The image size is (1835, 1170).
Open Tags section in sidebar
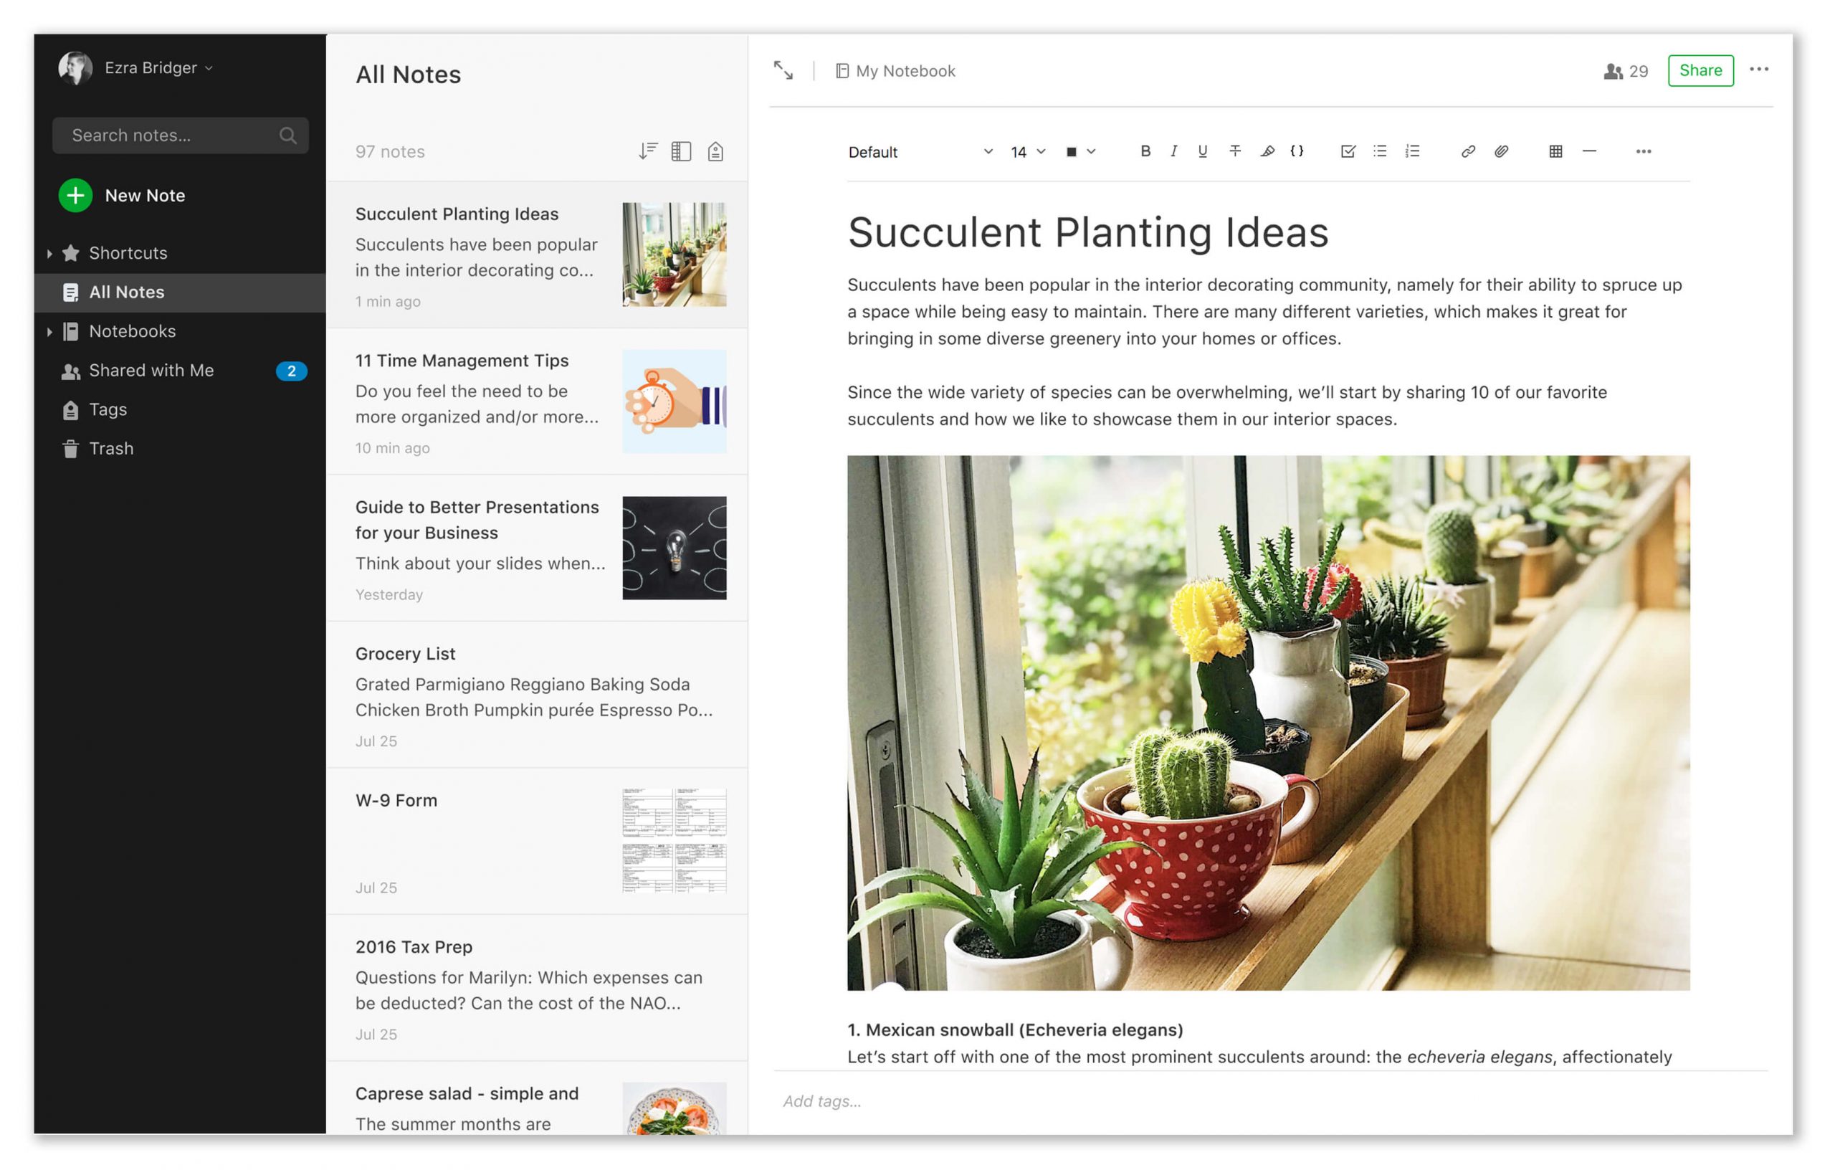pyautogui.click(x=108, y=409)
